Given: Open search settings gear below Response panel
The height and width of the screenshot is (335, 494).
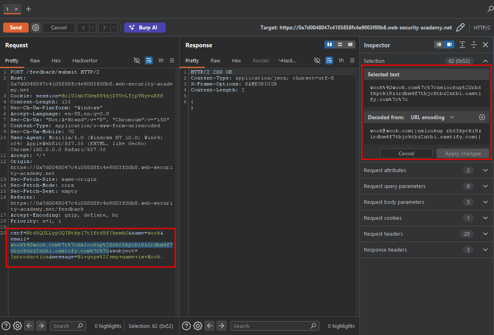Looking at the screenshot, I should pos(198,326).
